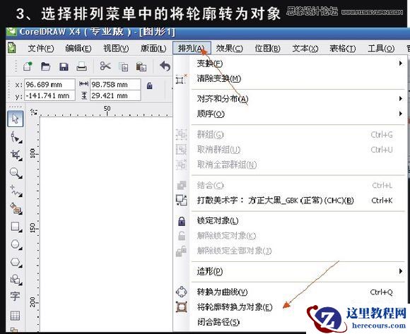Viewport: 410px width, 334px height.
Task: Select the Basic Shapes tool
Action: coord(16,280)
